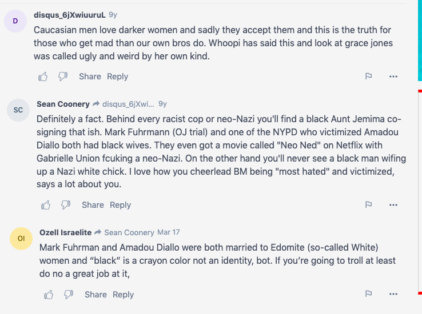This screenshot has width=422, height=314.
Task: Downvote Sean Coonery's comment
Action: 66,205
